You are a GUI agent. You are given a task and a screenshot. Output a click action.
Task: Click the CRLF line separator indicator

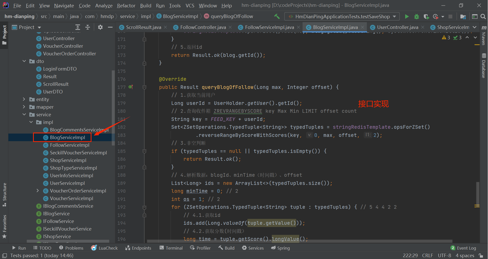click(x=428, y=255)
